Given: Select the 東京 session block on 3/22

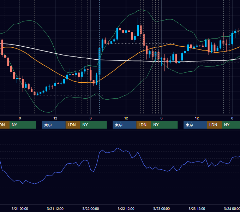Looking at the screenshot, I should (125, 125).
